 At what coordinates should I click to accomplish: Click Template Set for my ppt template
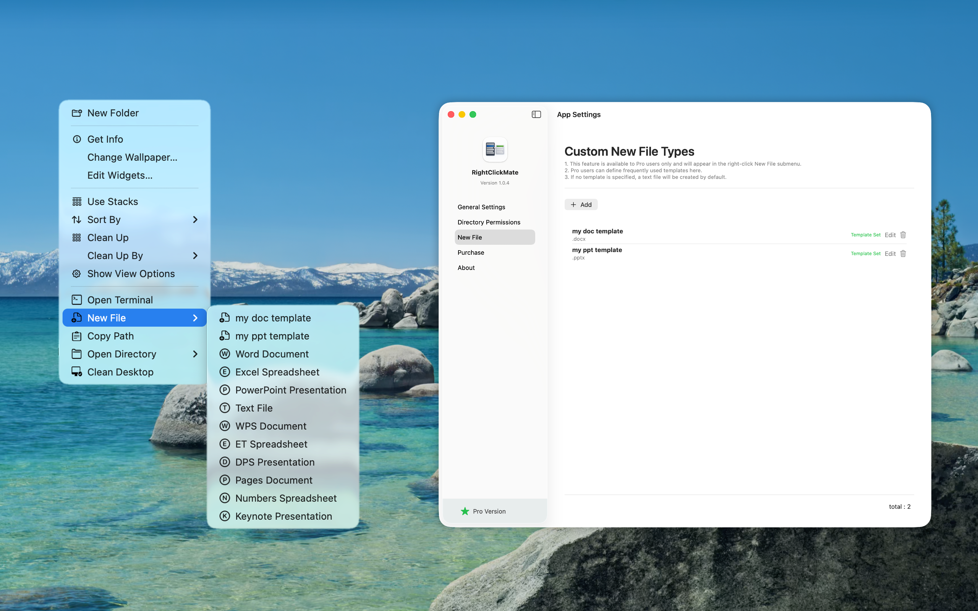click(x=865, y=253)
